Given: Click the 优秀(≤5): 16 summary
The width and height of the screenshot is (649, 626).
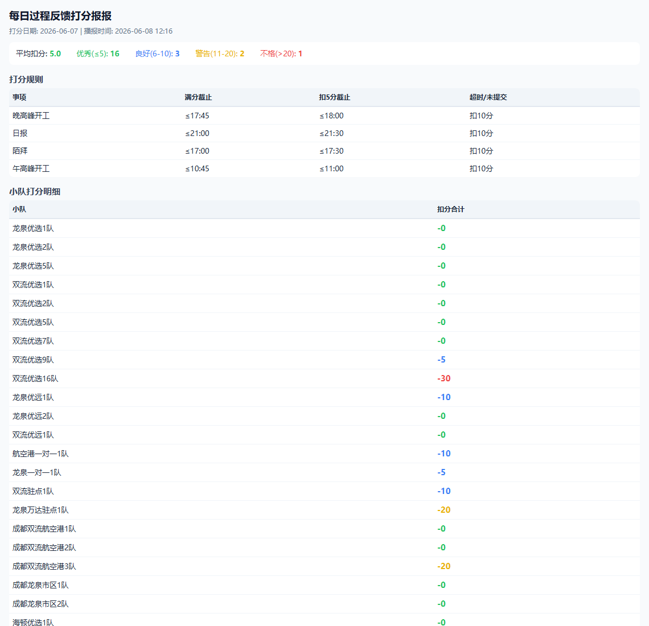Looking at the screenshot, I should pos(98,54).
